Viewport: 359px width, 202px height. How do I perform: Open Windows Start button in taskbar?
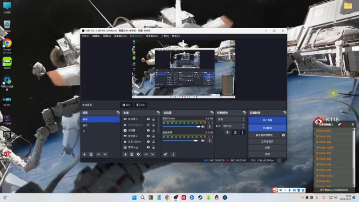[134, 198]
